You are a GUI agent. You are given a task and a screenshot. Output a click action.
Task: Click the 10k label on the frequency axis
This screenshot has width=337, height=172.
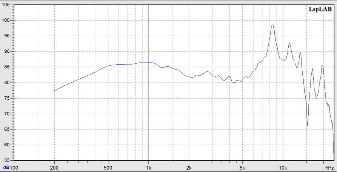coord(283,167)
